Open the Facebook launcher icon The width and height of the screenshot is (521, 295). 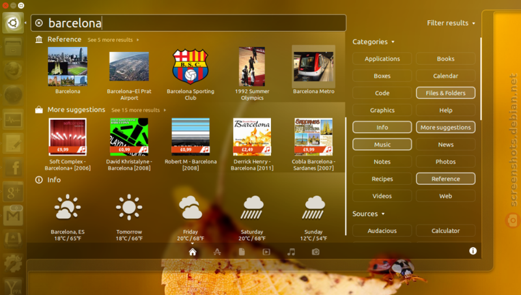pyautogui.click(x=13, y=167)
